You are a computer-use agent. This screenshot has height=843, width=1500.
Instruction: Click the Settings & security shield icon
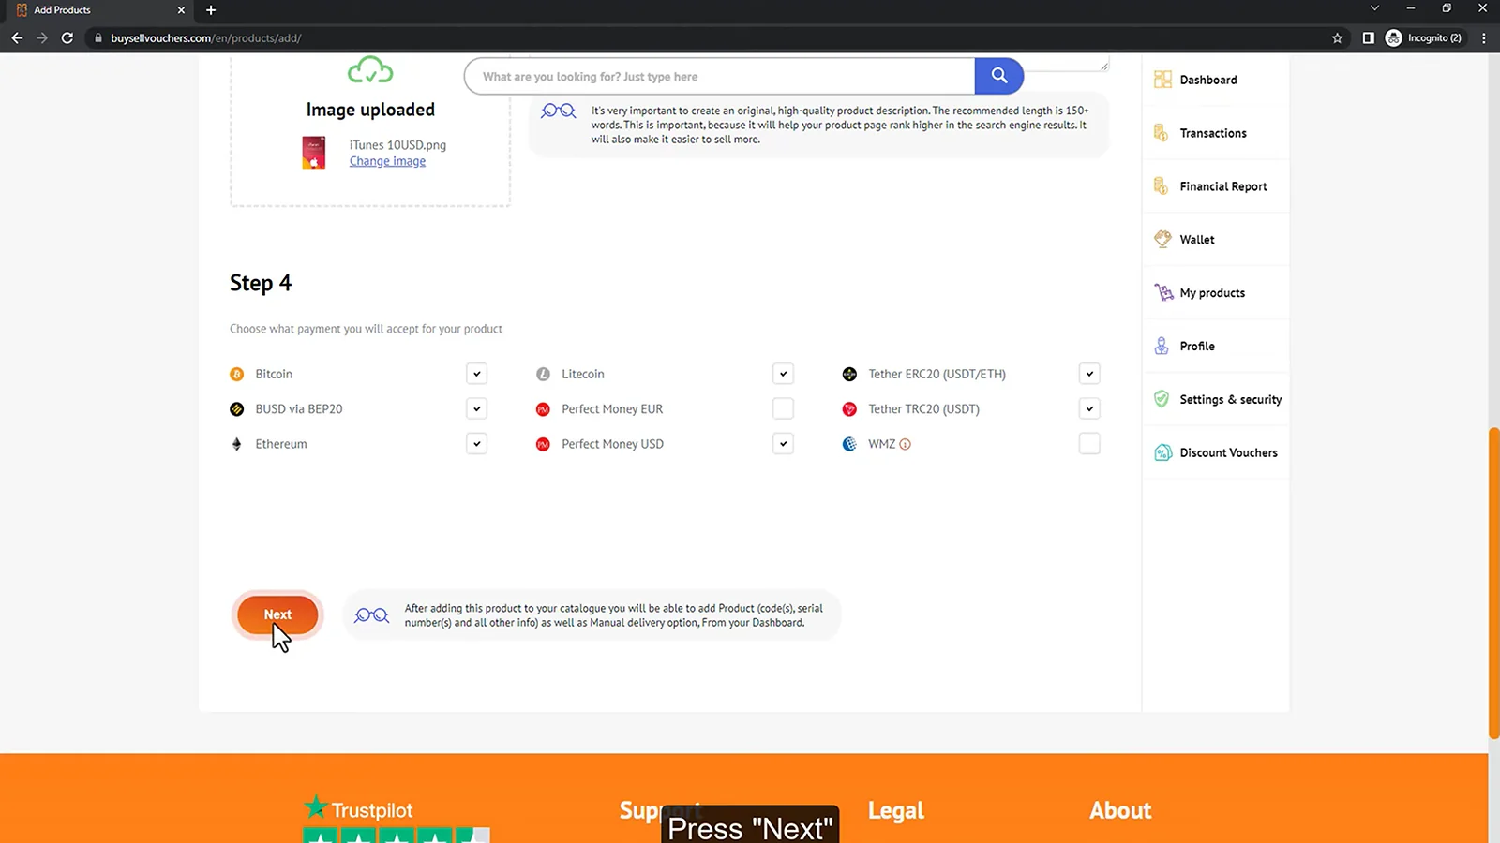click(1162, 399)
